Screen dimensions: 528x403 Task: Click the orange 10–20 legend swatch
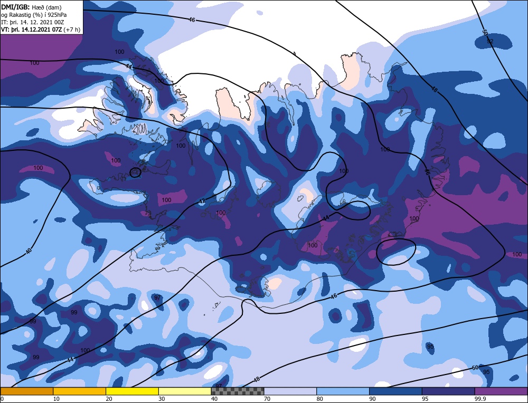point(80,391)
